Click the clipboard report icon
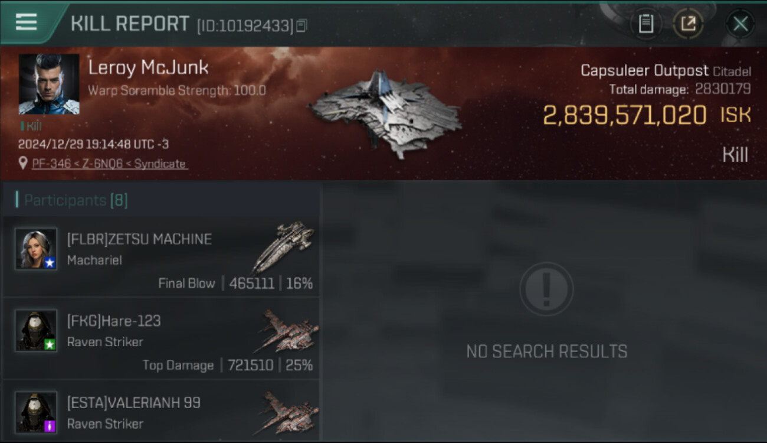Screen dimensions: 767x443 (646, 24)
